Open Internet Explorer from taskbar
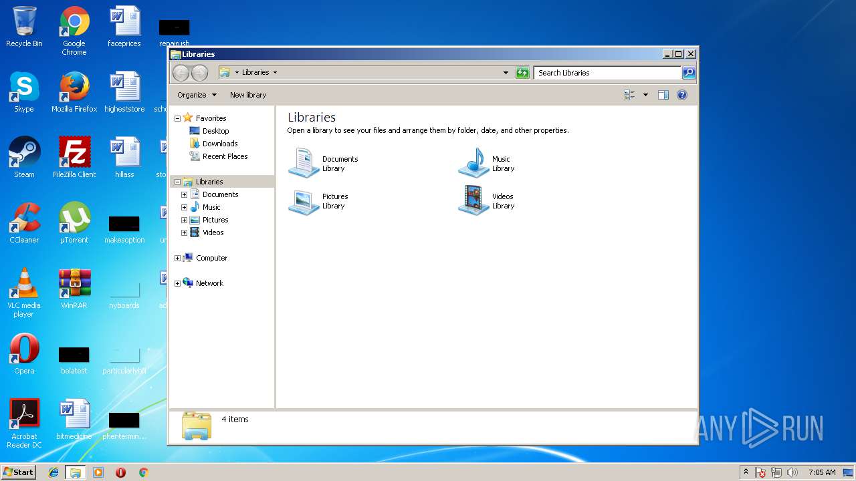 click(x=53, y=472)
